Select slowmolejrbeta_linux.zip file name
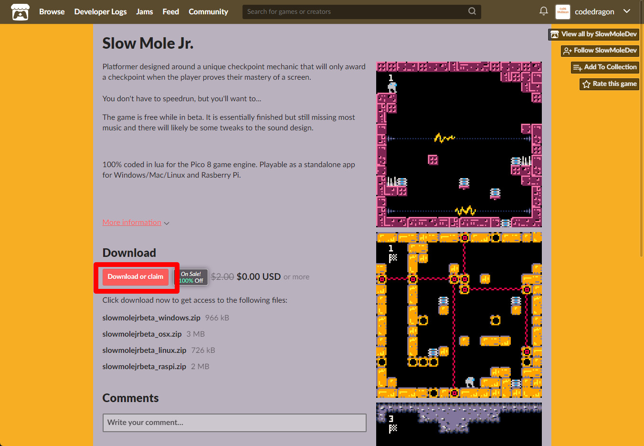 click(x=144, y=350)
